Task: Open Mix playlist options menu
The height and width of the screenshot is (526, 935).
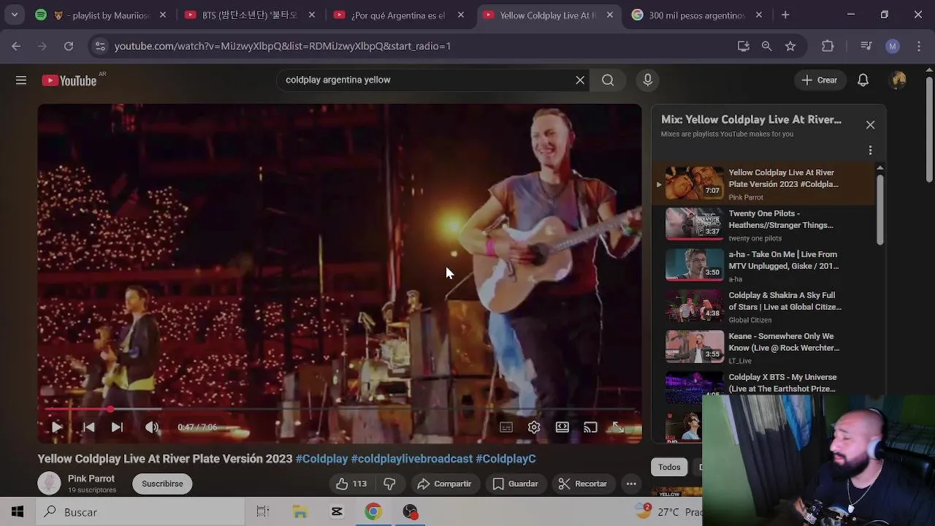Action: coord(870,150)
